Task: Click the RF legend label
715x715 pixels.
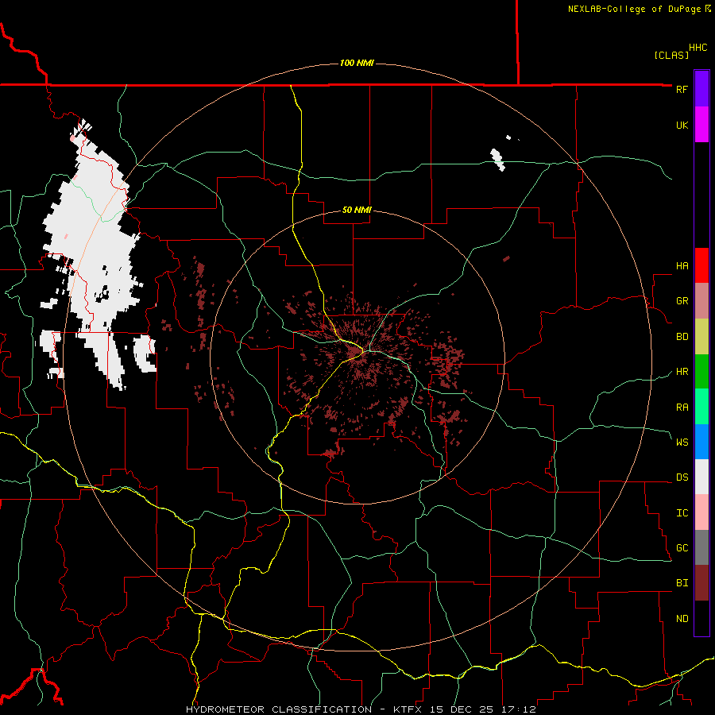Action: pos(682,89)
